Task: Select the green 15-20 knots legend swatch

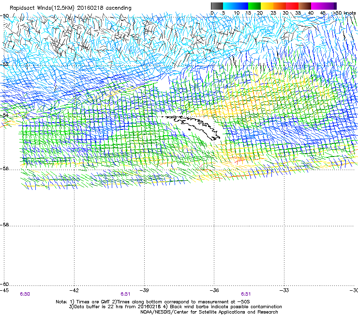Action: pyautogui.click(x=254, y=6)
